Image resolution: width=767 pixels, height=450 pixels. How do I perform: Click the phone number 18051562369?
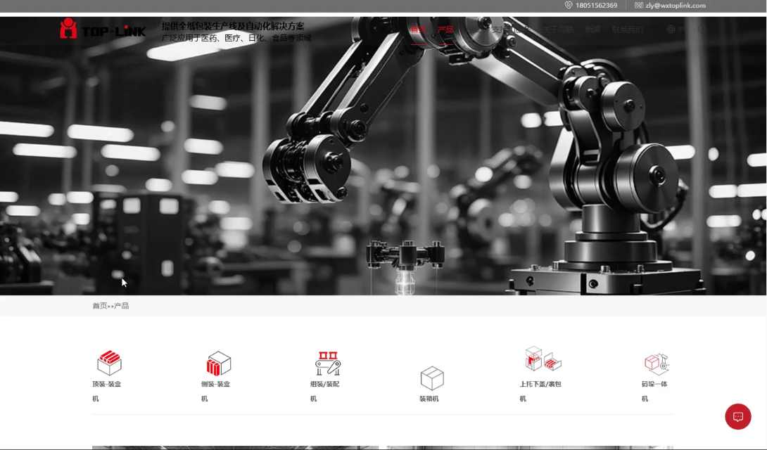point(596,6)
